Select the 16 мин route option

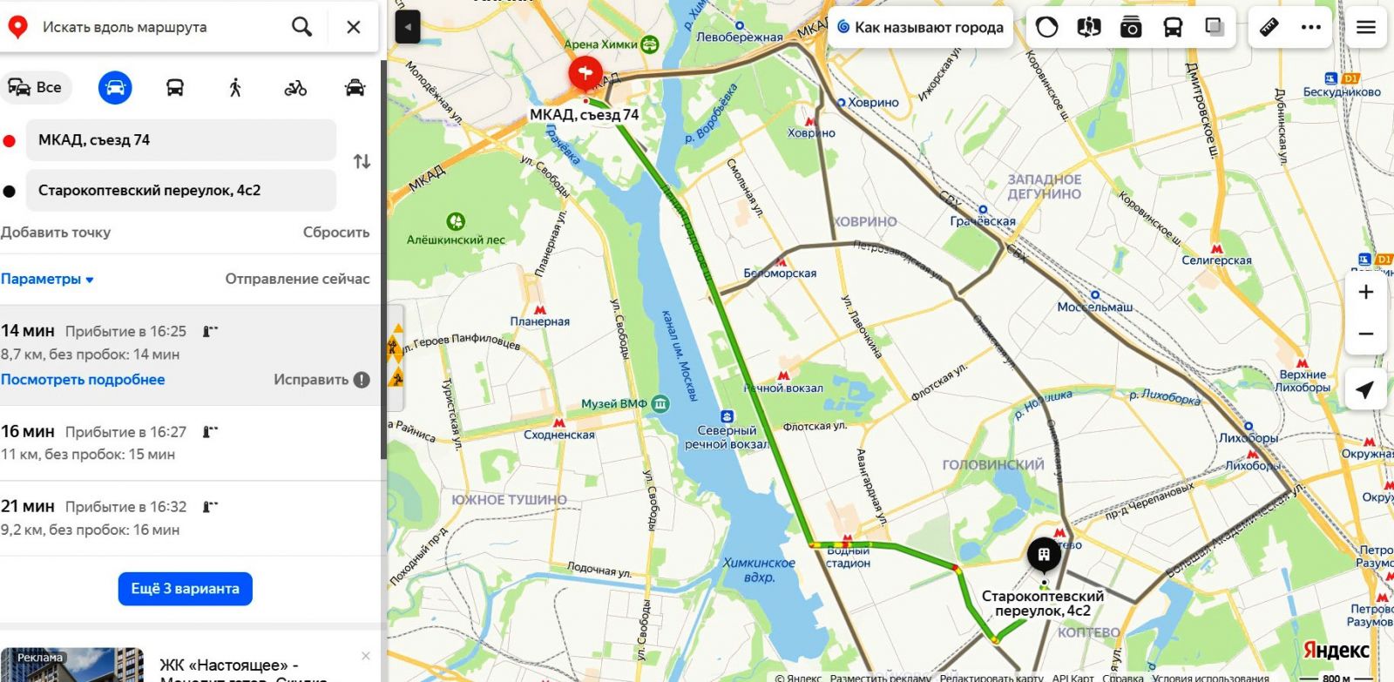pyautogui.click(x=190, y=442)
